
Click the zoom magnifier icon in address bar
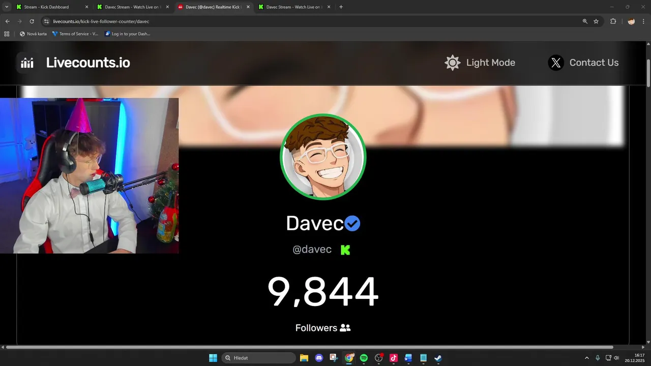(585, 21)
